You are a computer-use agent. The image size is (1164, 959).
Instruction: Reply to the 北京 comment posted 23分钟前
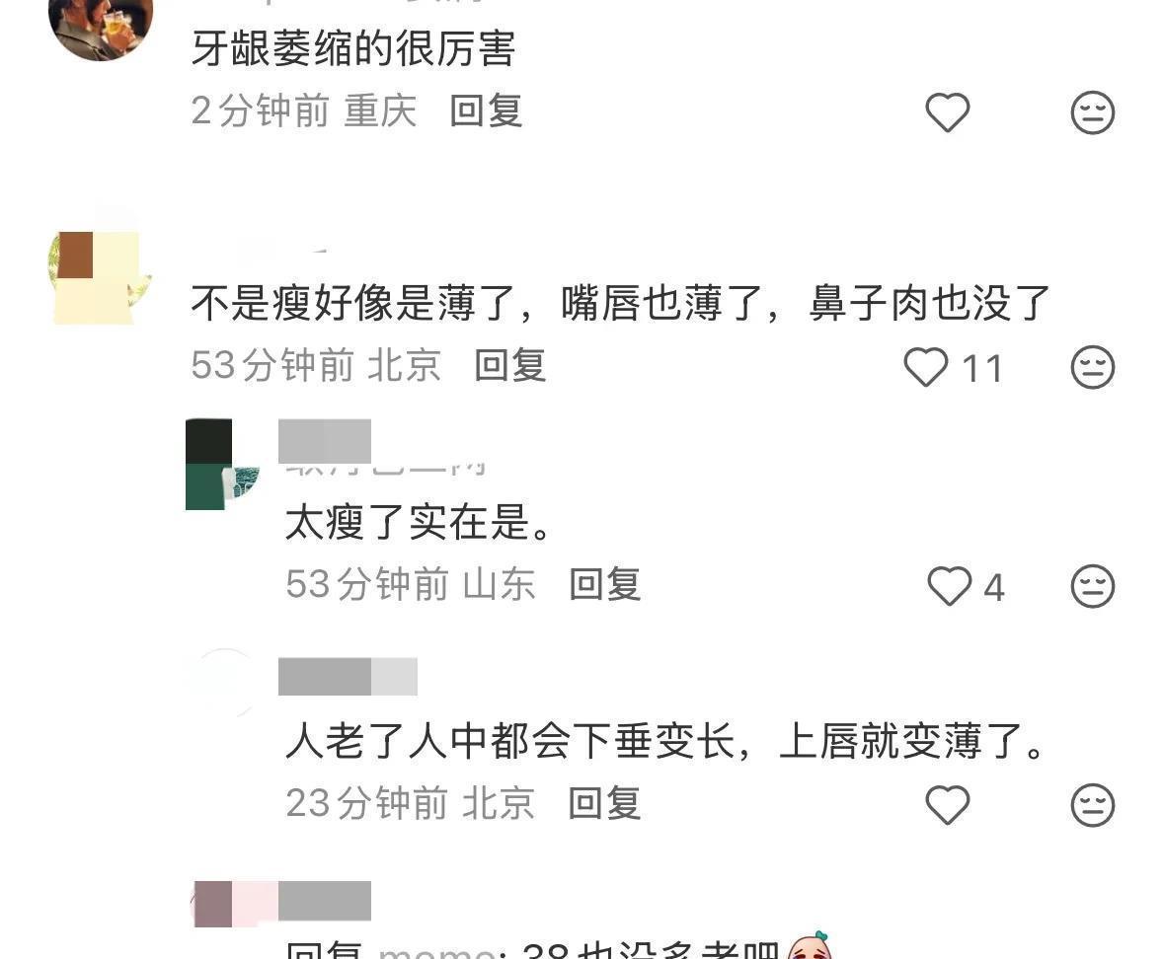click(605, 803)
